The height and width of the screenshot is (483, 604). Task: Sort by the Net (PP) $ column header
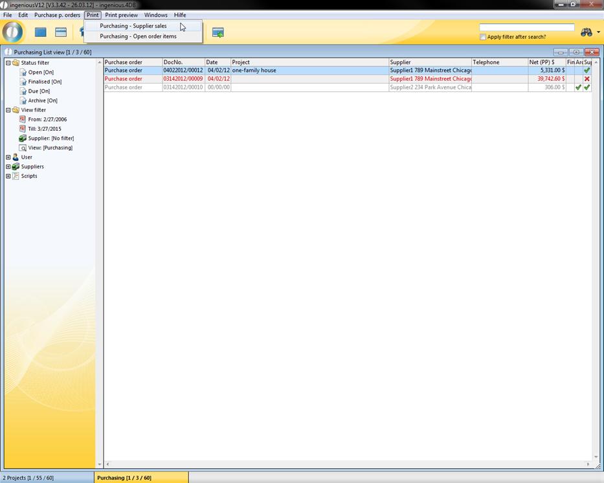pos(546,62)
